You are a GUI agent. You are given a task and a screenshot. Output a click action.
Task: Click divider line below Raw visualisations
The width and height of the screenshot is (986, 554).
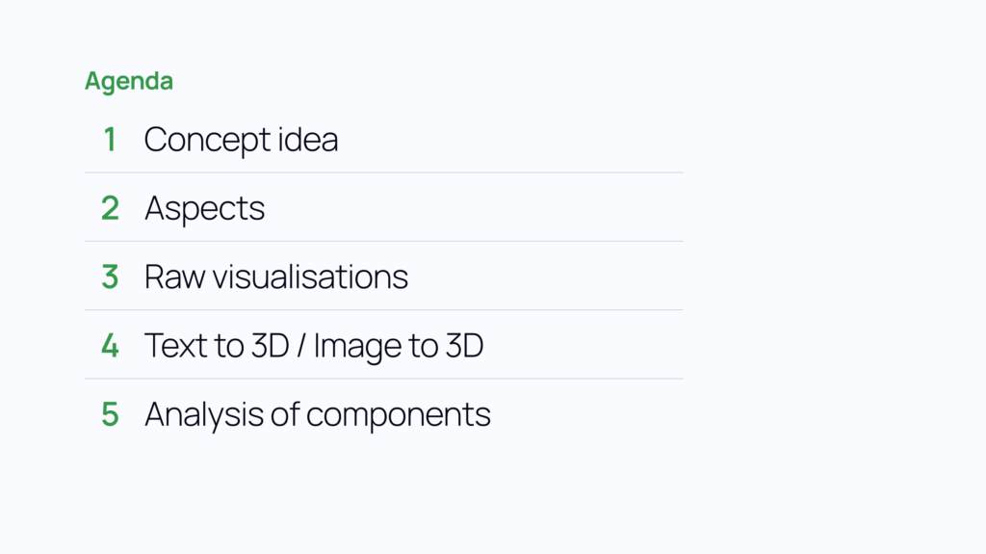tap(383, 309)
